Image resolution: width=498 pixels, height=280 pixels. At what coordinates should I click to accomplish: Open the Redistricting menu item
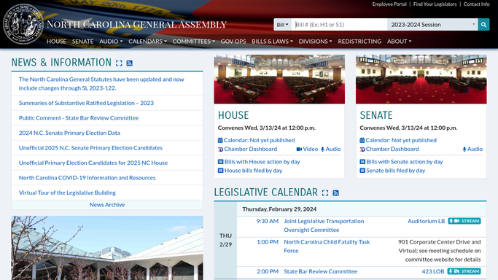359,42
